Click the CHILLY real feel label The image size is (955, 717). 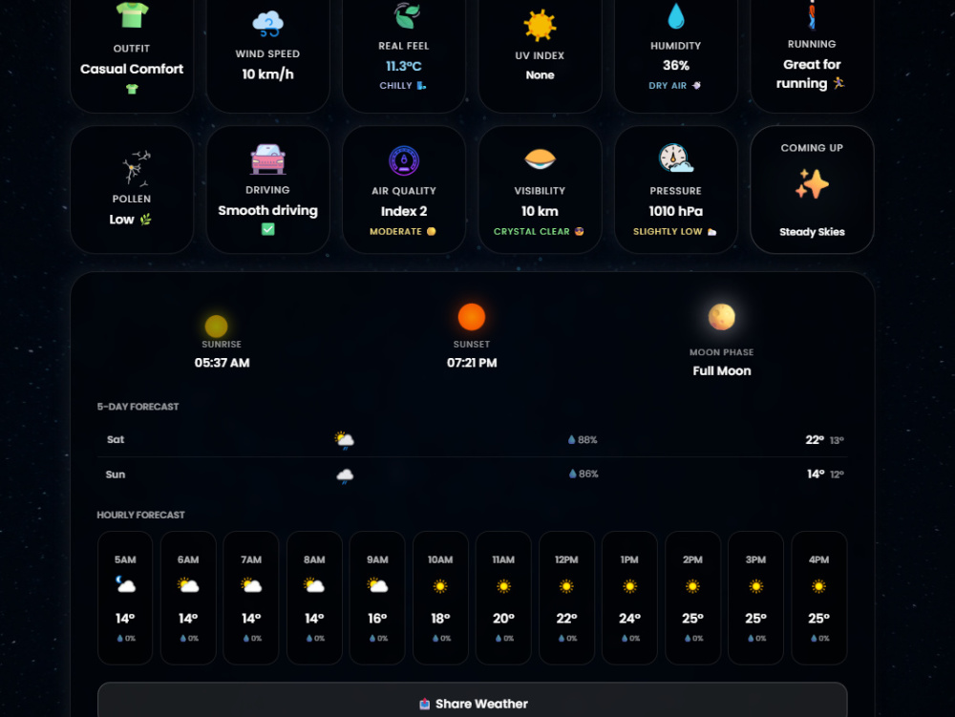pos(396,85)
